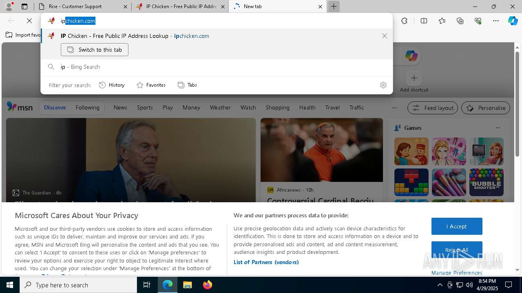Open the volume tray icon

pos(469,285)
